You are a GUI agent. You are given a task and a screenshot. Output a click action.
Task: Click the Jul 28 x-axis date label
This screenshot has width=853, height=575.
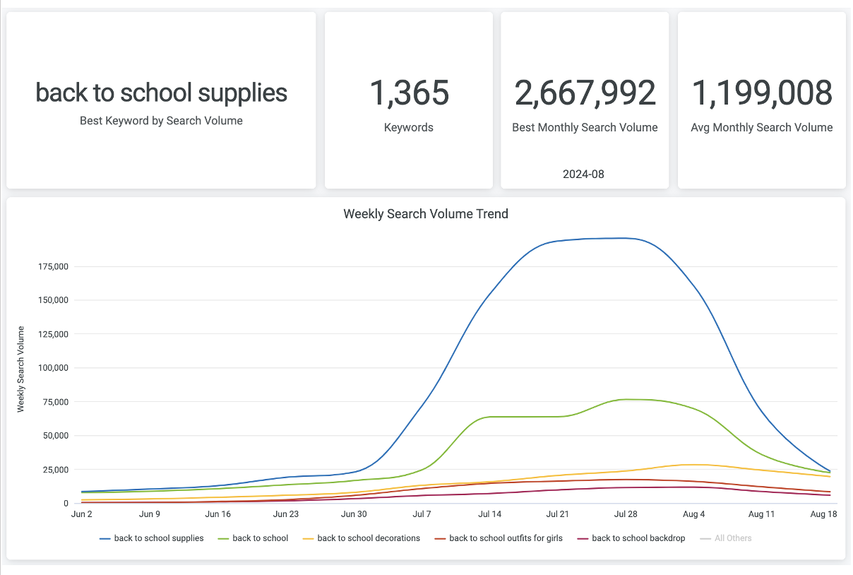coord(626,514)
